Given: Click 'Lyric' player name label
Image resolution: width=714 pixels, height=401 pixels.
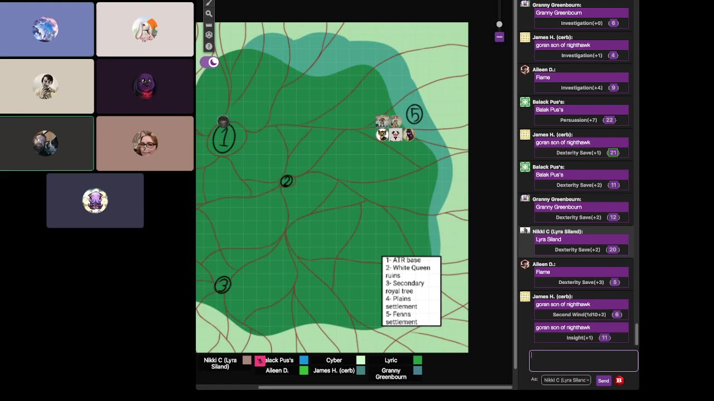Looking at the screenshot, I should coord(391,360).
